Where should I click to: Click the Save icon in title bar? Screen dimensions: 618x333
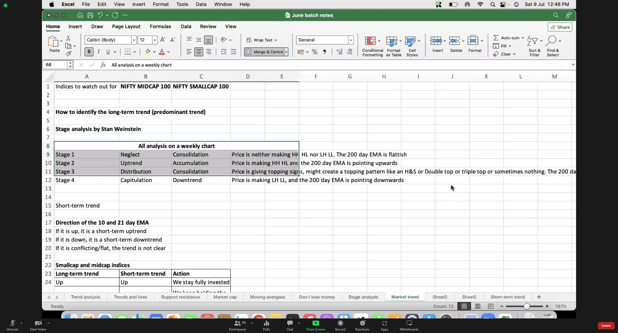(x=90, y=15)
